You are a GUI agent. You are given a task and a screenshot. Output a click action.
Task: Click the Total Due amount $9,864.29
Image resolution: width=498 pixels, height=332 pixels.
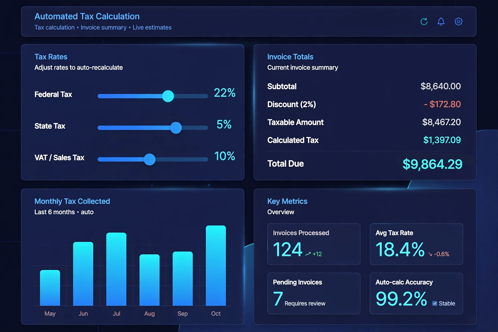coord(432,164)
